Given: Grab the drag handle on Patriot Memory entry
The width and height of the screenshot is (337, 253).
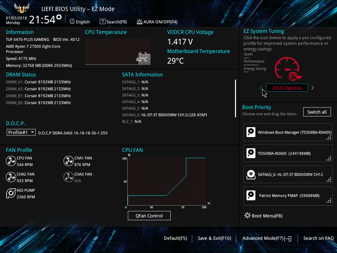Looking at the screenshot, I should coord(329,201).
